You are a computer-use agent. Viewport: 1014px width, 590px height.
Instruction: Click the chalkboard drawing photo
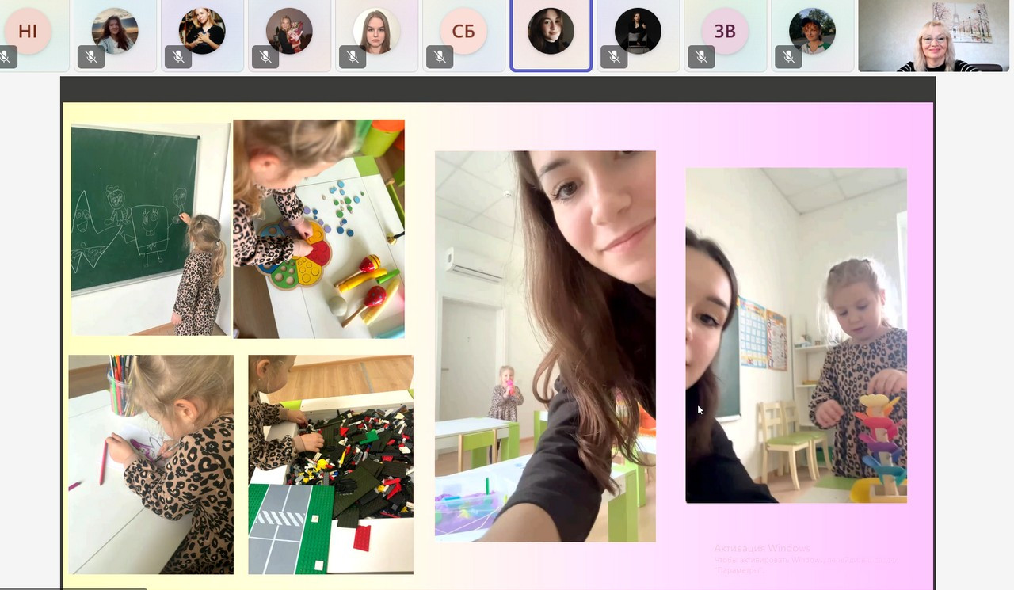[151, 230]
